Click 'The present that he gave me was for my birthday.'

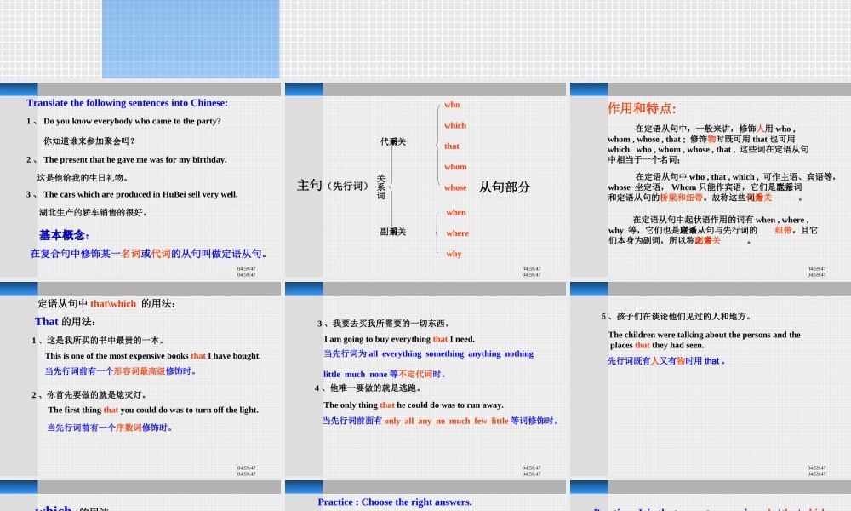pos(135,159)
